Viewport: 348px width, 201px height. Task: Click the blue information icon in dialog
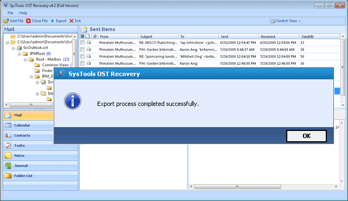tap(73, 101)
